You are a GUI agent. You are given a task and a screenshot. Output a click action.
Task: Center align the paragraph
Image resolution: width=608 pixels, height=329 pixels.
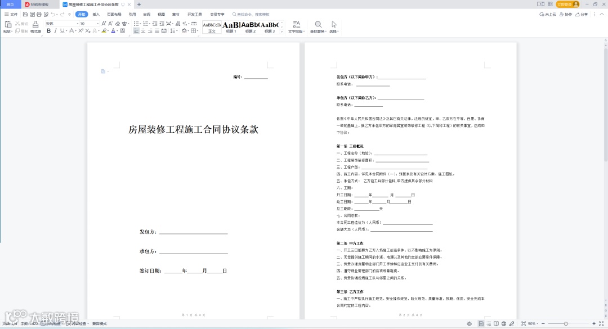pyautogui.click(x=143, y=30)
